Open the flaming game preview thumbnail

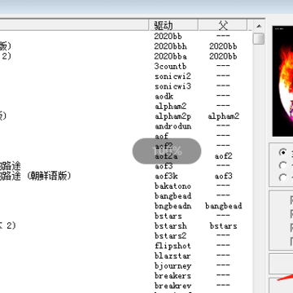(282, 81)
